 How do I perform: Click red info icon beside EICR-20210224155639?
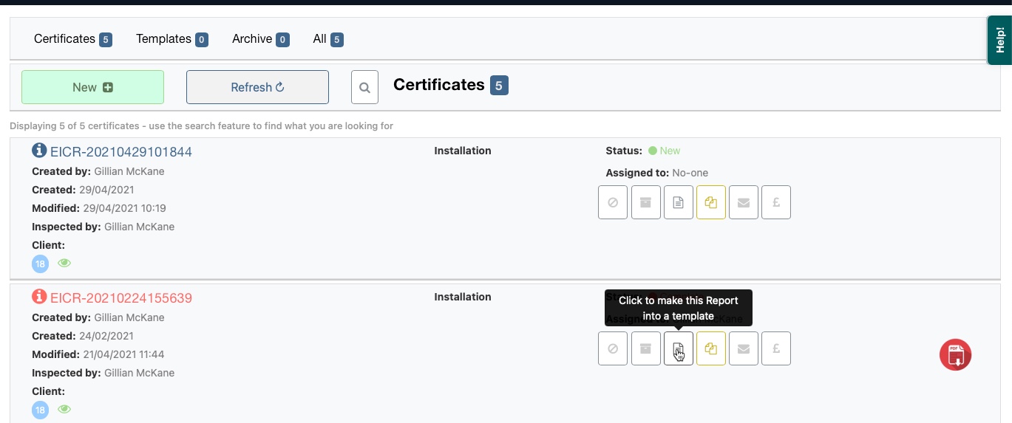[x=39, y=297]
